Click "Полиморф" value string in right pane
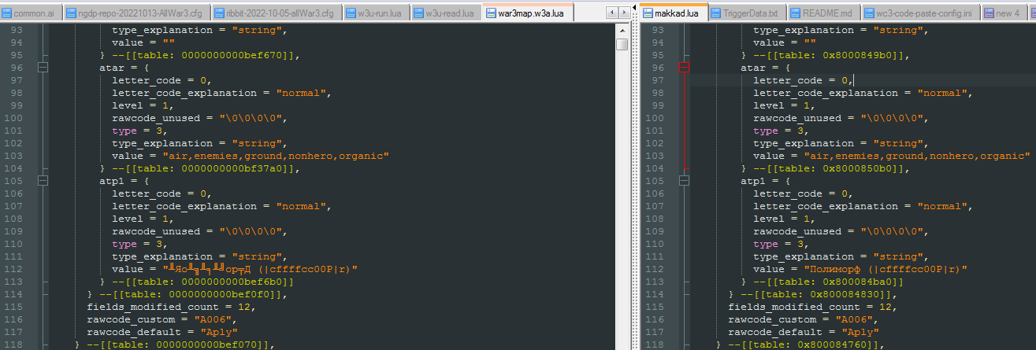 886,269
